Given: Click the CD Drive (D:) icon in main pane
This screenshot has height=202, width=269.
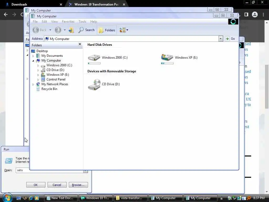Looking at the screenshot, I should pyautogui.click(x=94, y=84).
